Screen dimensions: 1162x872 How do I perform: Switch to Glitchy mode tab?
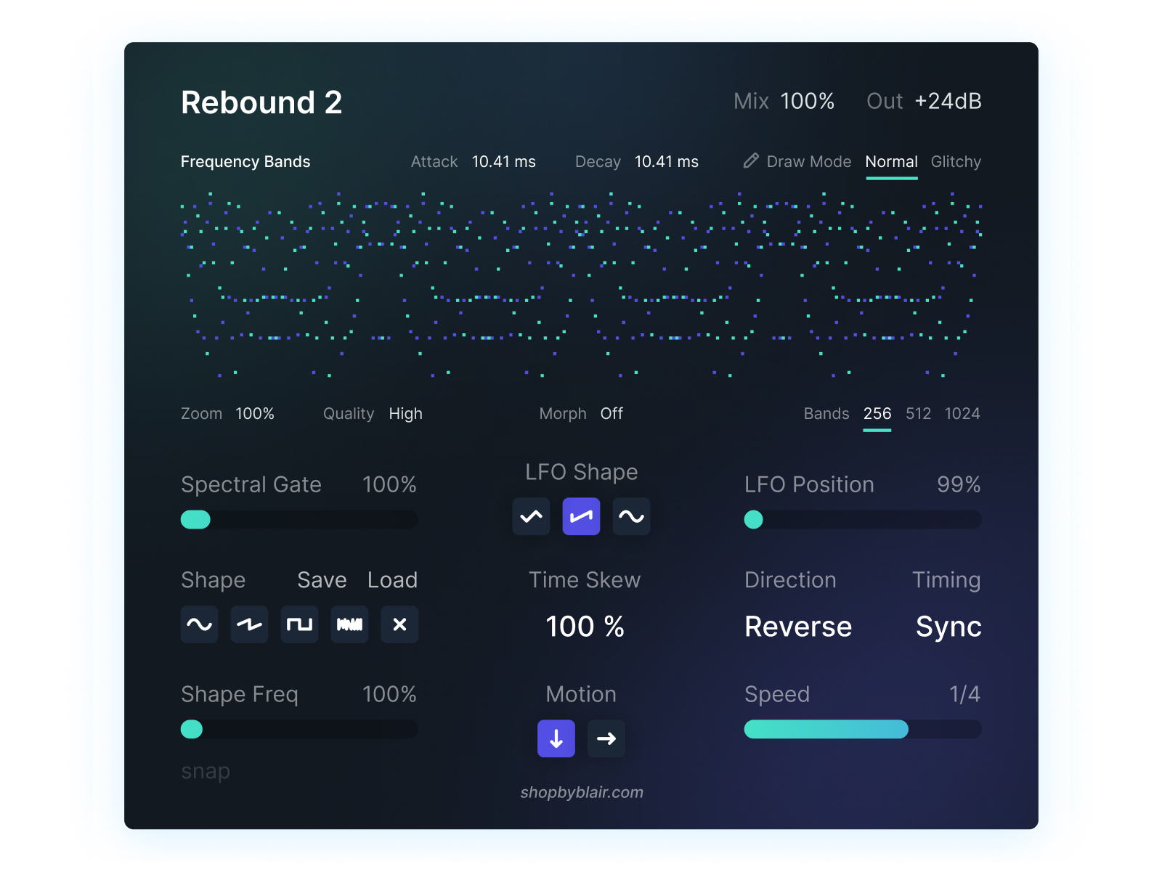tap(956, 162)
